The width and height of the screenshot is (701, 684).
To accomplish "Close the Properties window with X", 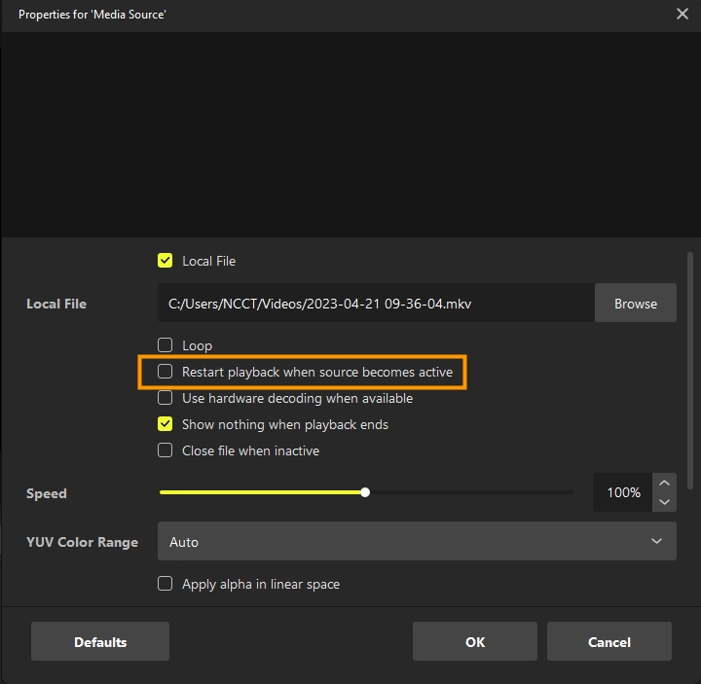I will 683,15.
